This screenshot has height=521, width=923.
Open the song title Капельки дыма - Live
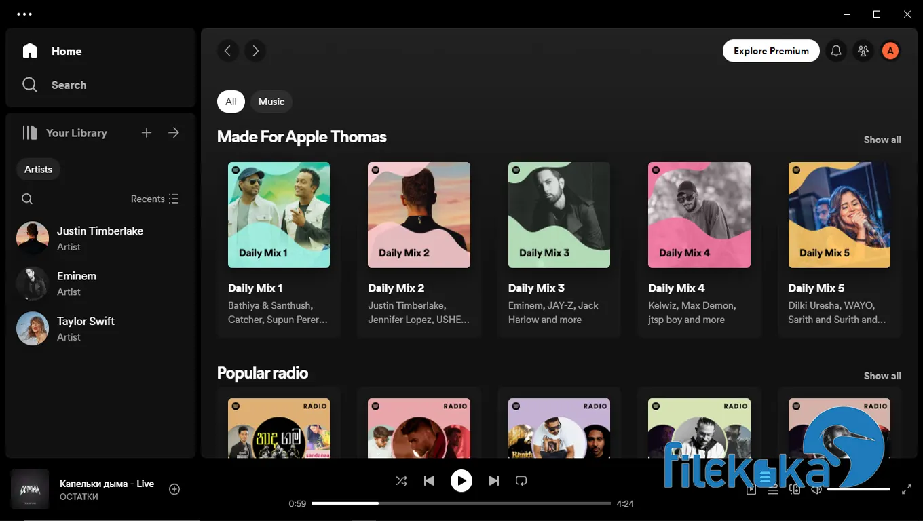[x=107, y=484]
